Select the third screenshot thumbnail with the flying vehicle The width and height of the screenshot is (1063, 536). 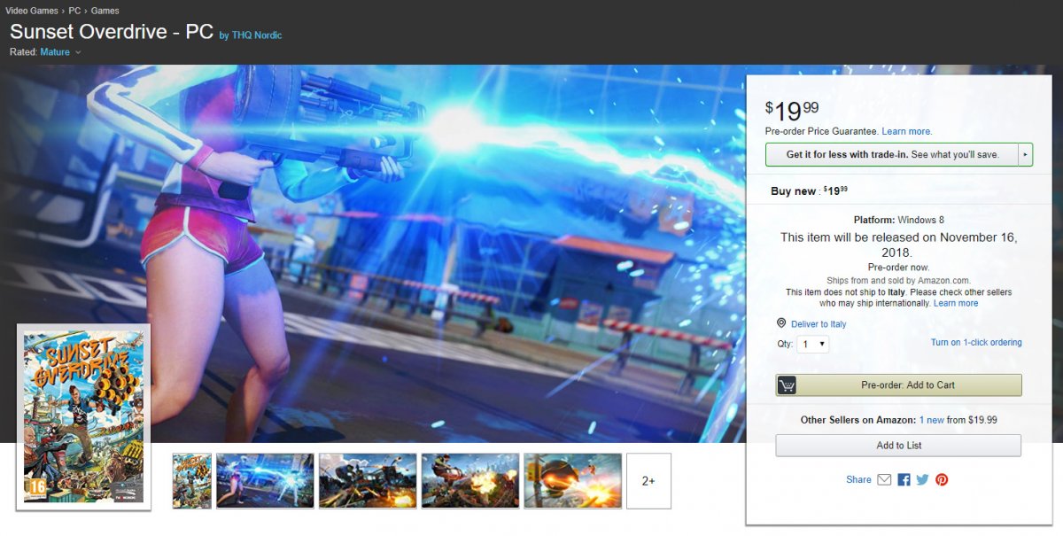pos(368,481)
